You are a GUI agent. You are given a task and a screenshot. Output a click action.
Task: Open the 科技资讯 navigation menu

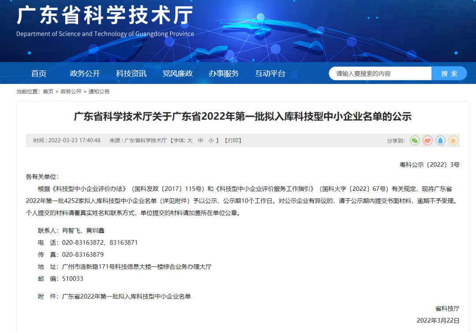130,73
